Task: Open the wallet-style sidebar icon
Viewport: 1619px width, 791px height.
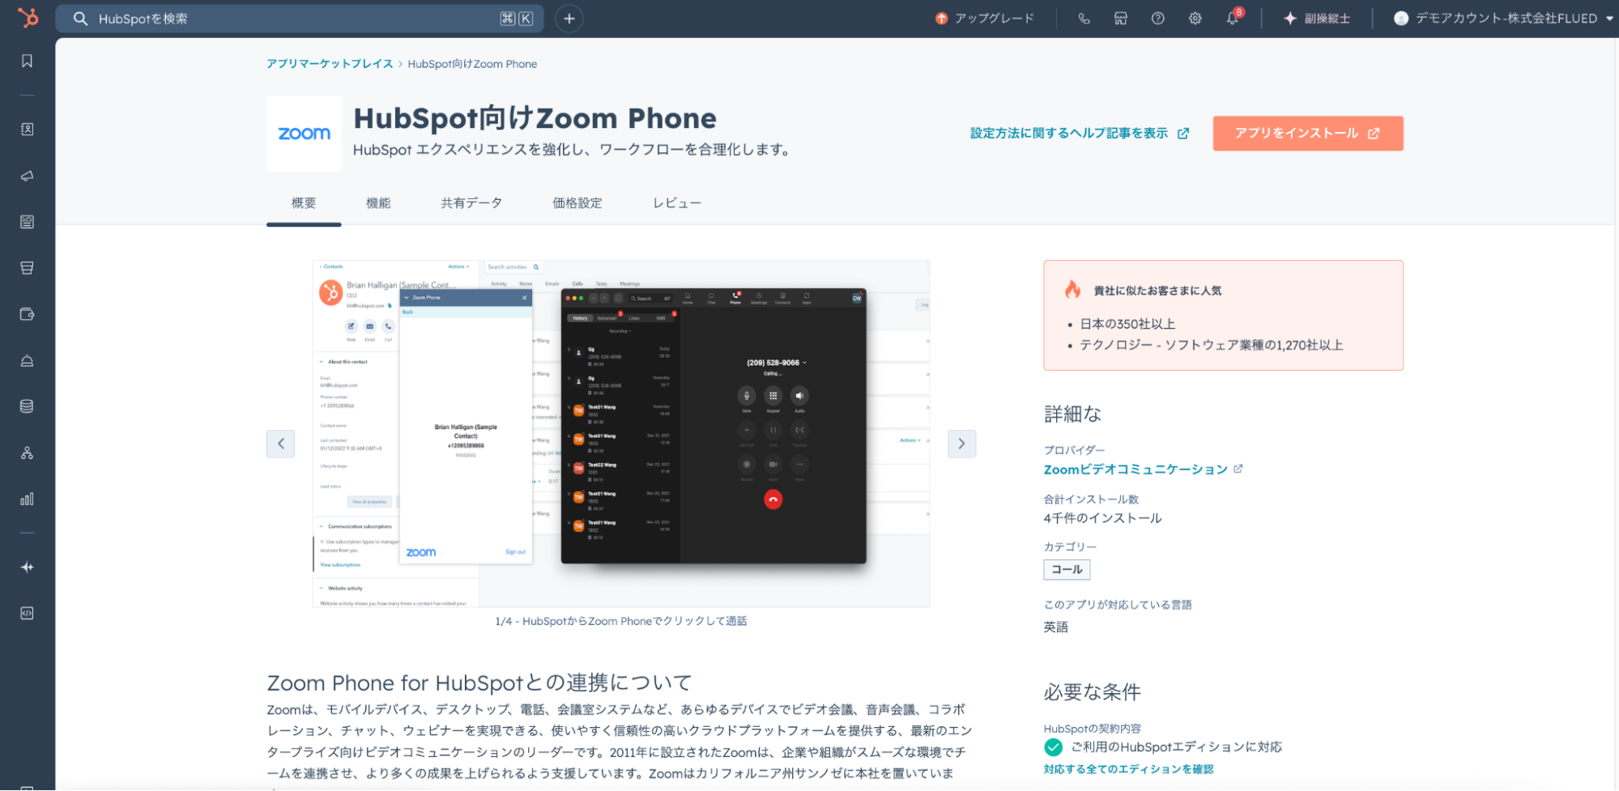Action: click(x=27, y=314)
